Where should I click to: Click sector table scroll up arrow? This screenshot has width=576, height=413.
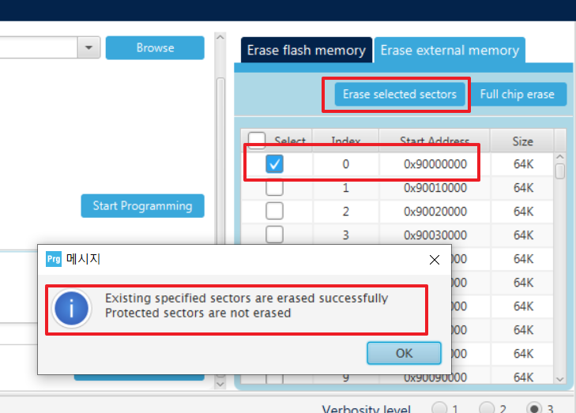click(x=560, y=157)
